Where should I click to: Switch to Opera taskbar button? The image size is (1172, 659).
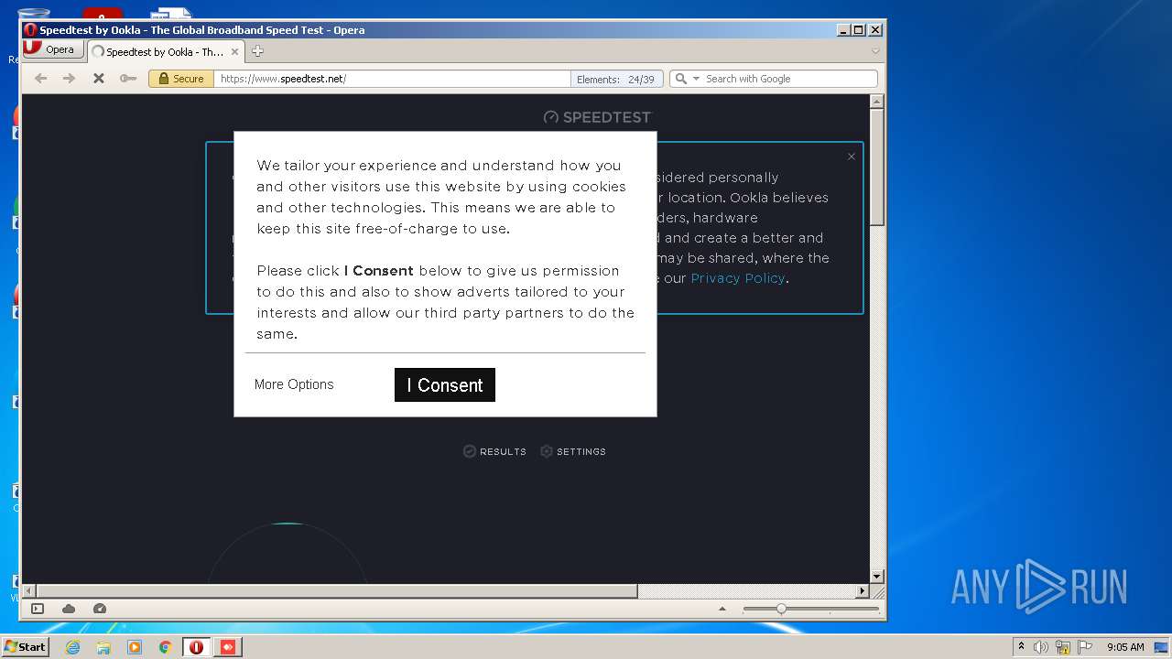196,647
